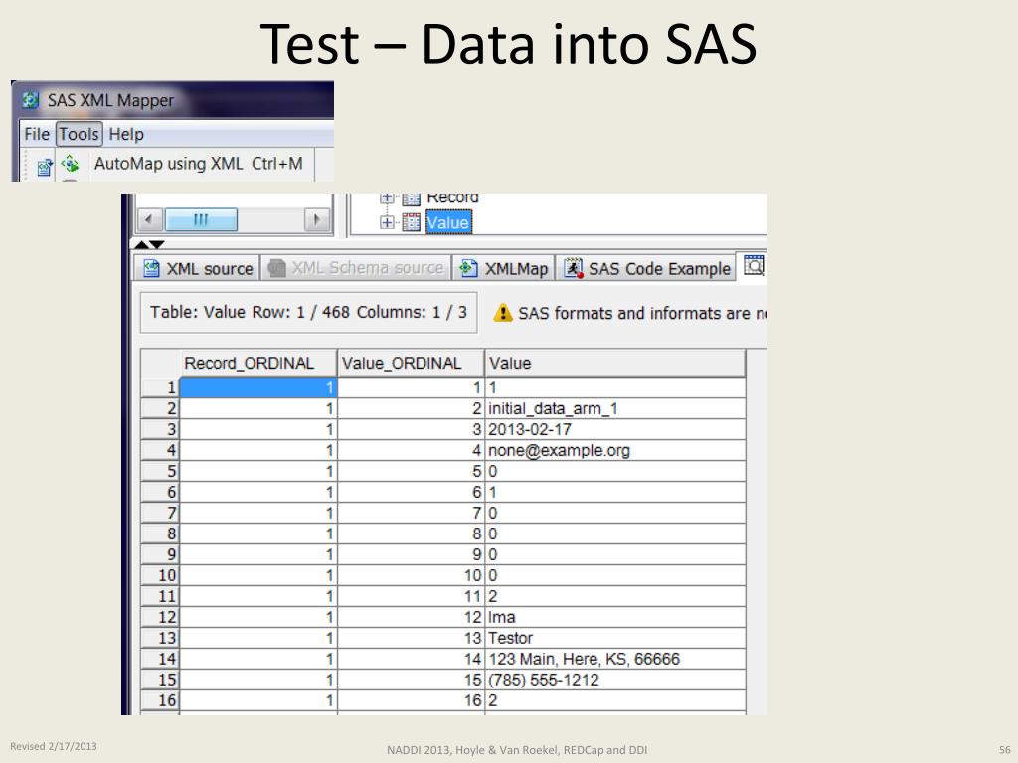Click the document icon left of AutoMap
The width and height of the screenshot is (1018, 763).
tap(44, 167)
